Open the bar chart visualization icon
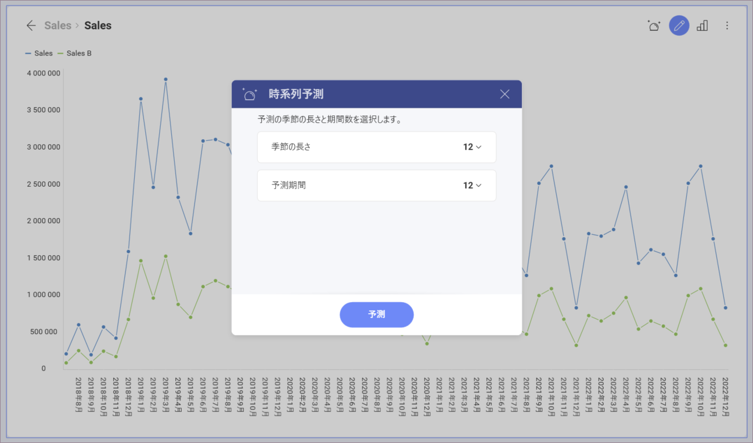753x443 pixels. [x=702, y=26]
